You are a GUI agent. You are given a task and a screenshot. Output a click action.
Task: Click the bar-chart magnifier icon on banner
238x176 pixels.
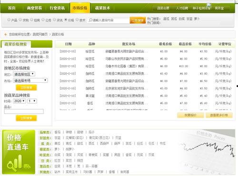point(15,163)
